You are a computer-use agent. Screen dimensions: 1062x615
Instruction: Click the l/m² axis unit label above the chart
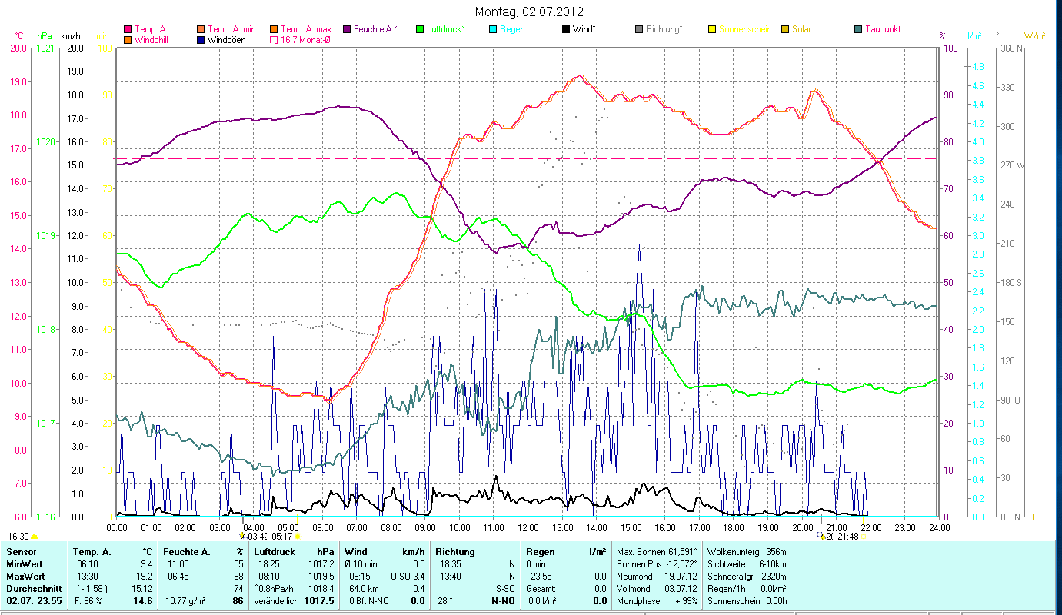coord(974,36)
